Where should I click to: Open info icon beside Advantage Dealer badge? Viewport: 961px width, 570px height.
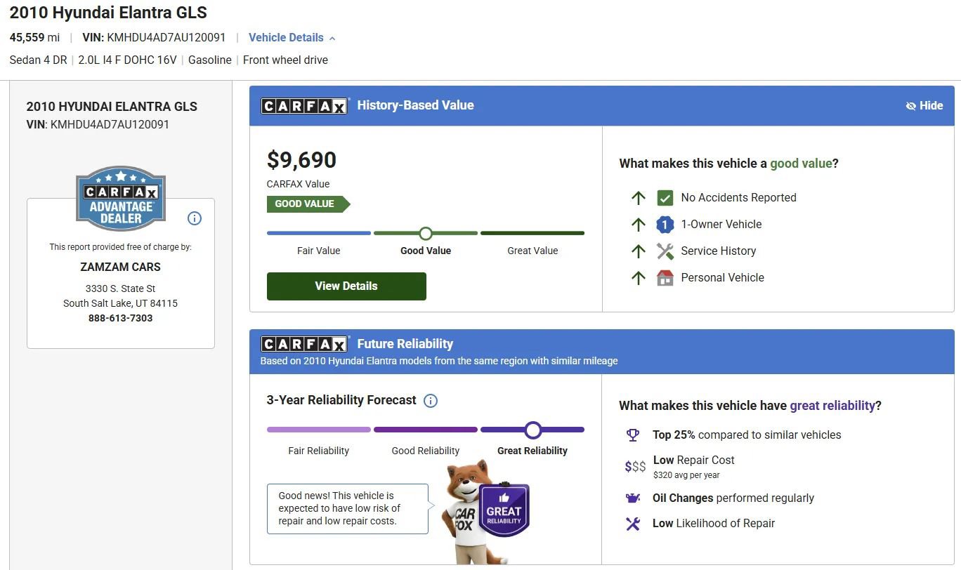tap(195, 218)
